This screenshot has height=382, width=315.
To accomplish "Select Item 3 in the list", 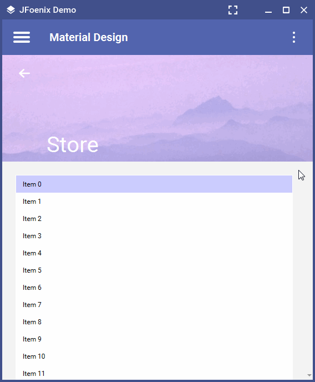I will click(x=154, y=236).
